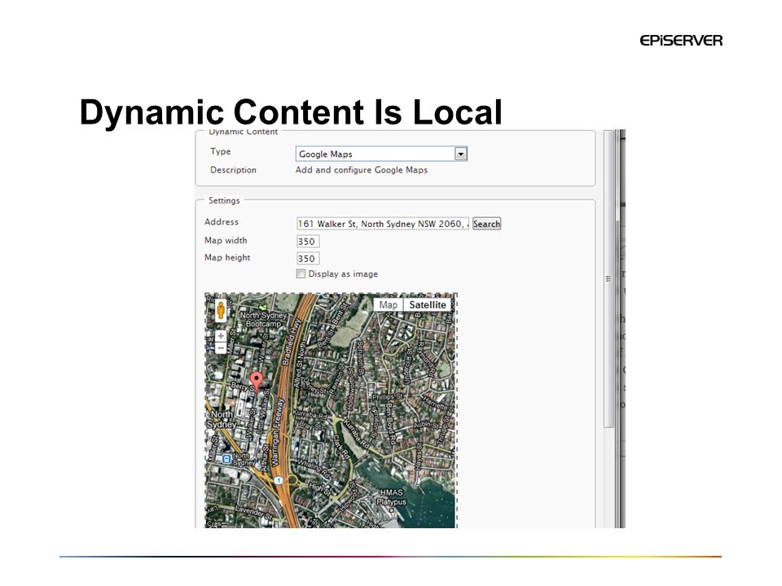Click the Display as image label

(343, 274)
